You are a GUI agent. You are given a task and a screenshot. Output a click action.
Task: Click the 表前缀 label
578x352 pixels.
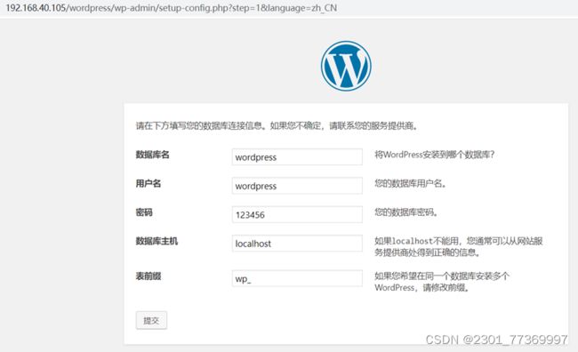149,276
